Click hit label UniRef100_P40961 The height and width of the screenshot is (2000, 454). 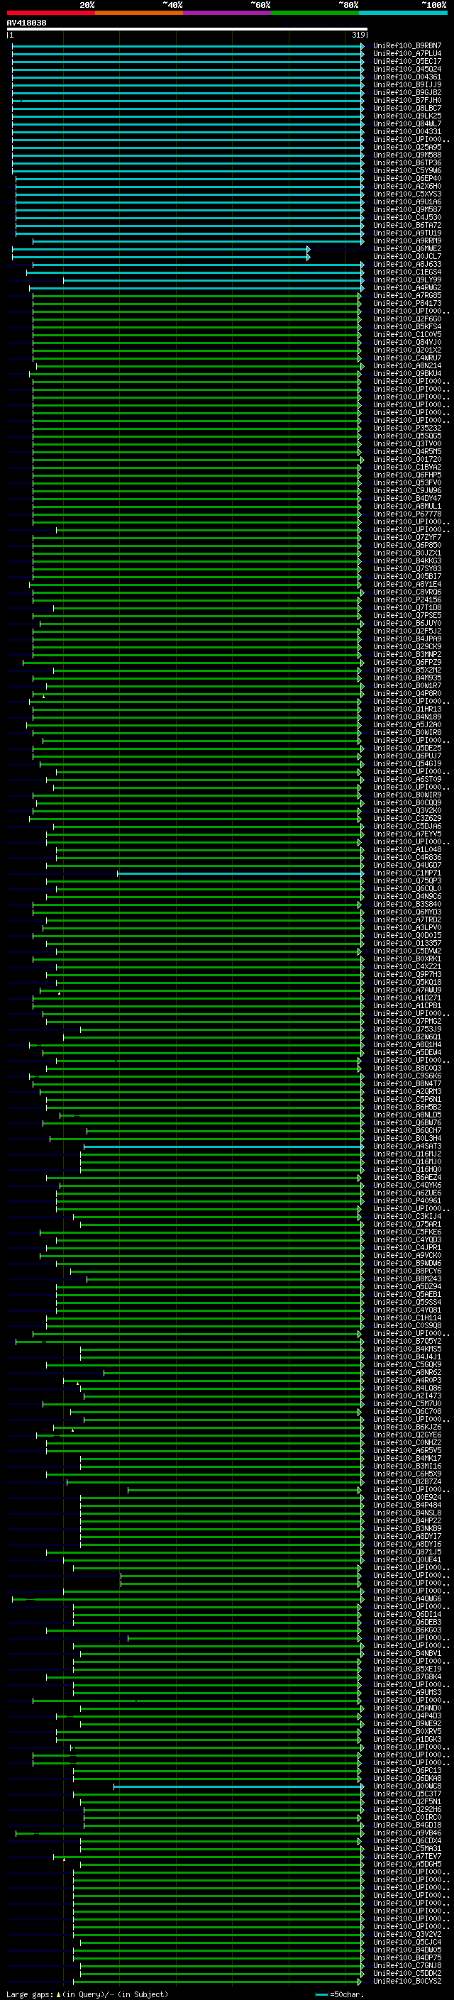pyautogui.click(x=406, y=1201)
